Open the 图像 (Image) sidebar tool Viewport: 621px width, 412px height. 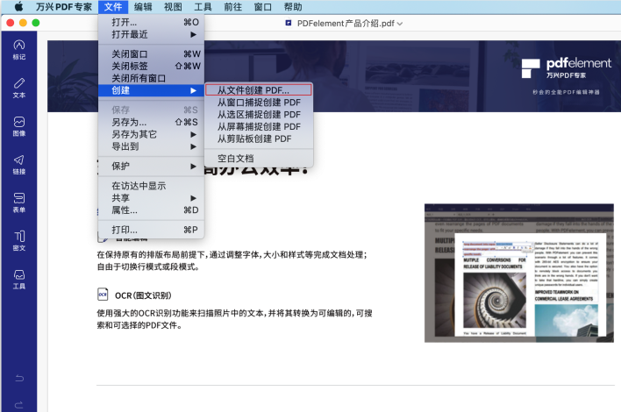point(18,125)
